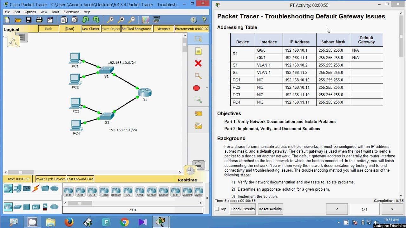This screenshot has height=228, width=406.
Task: Save the file with the floppy disk icon
Action: (x=29, y=20)
